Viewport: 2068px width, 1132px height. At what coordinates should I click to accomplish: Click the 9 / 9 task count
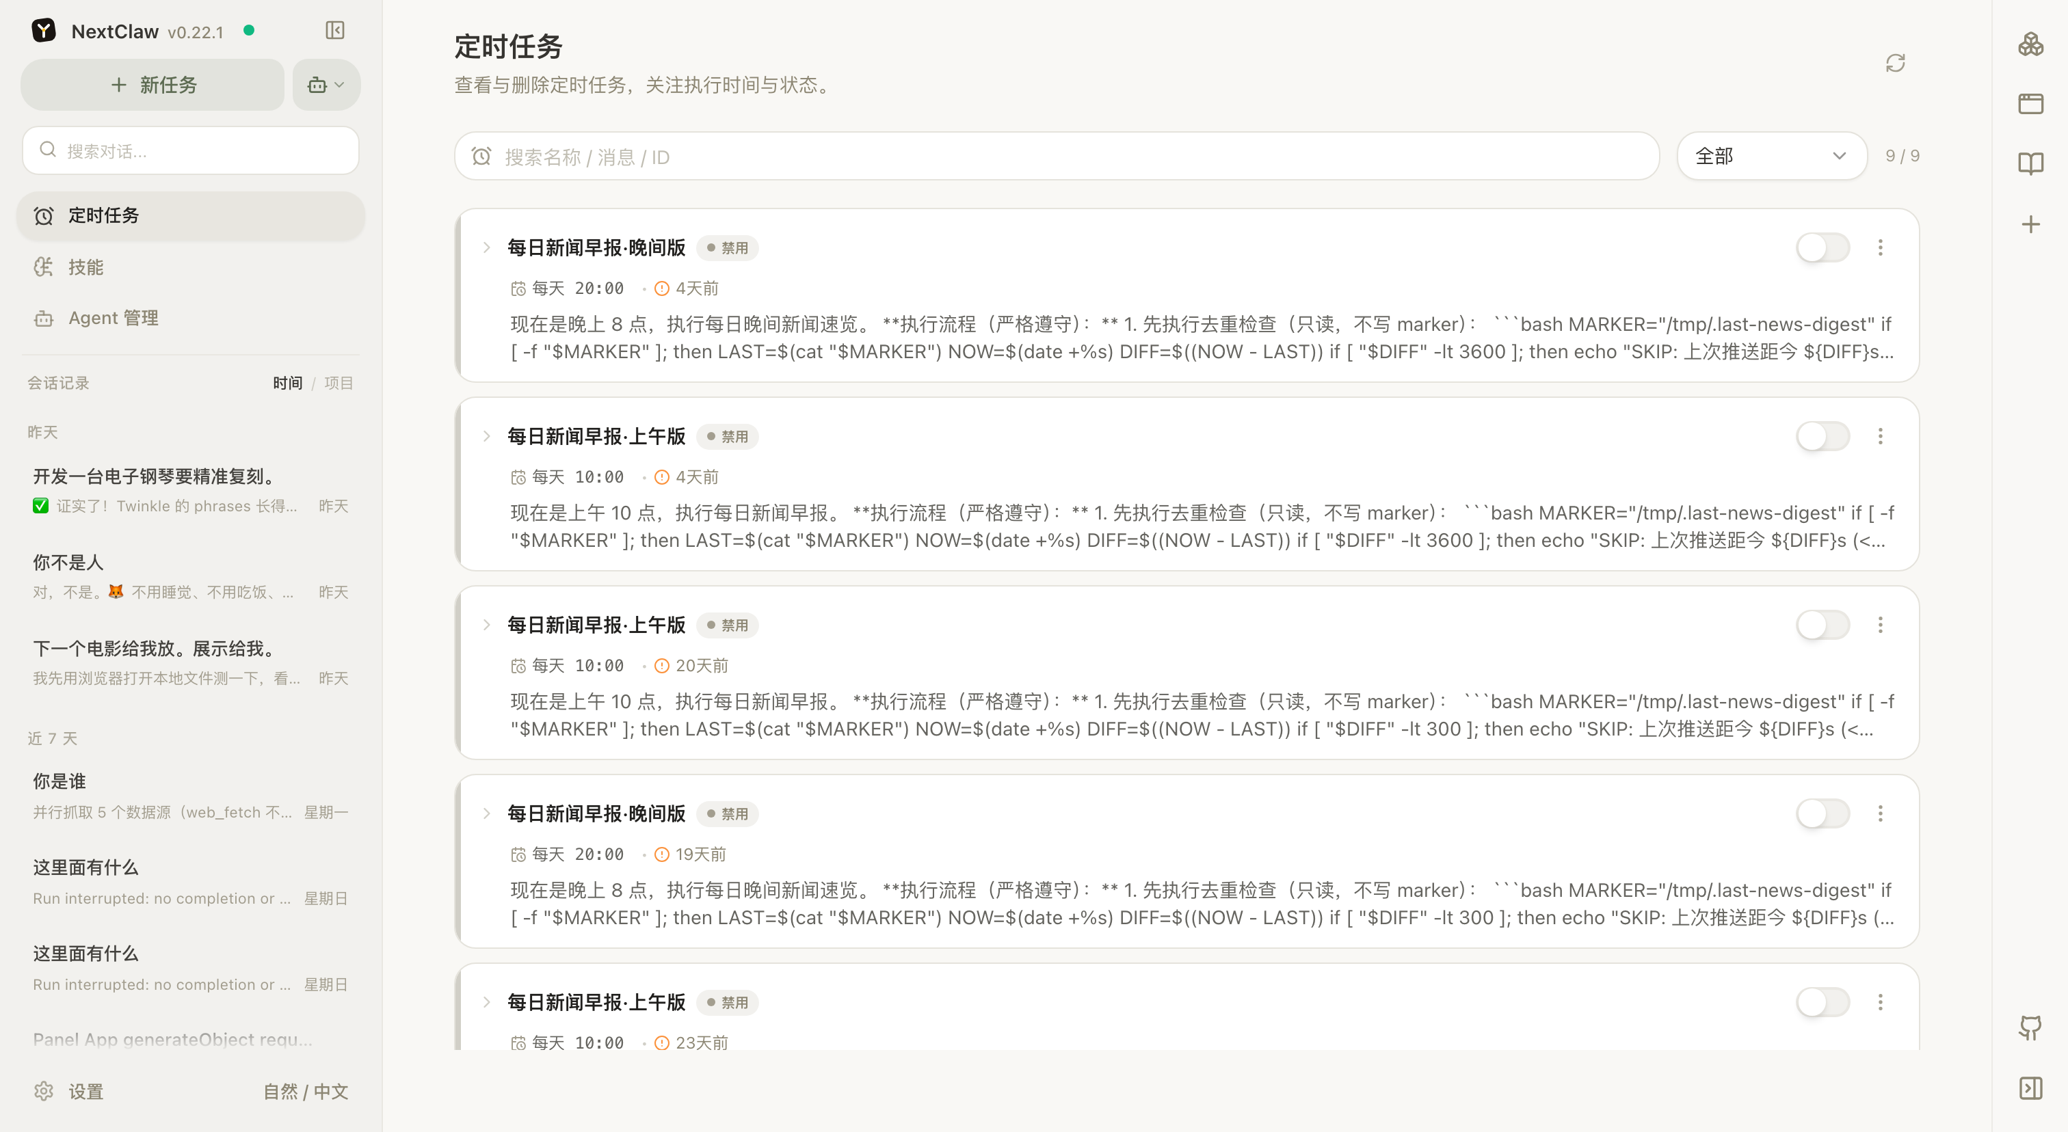click(1903, 156)
